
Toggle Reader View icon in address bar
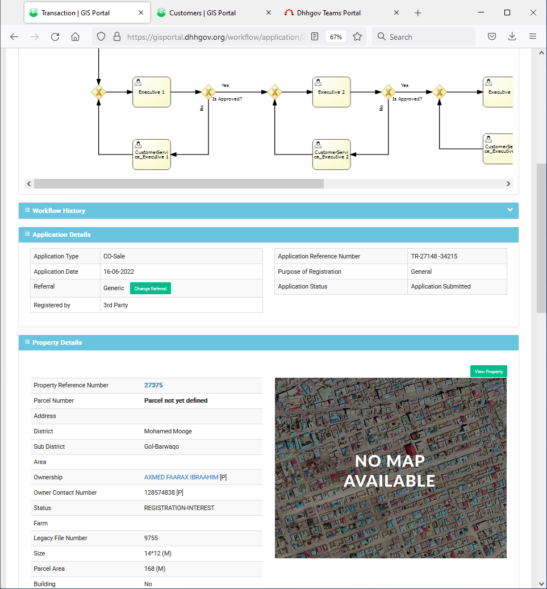(315, 36)
